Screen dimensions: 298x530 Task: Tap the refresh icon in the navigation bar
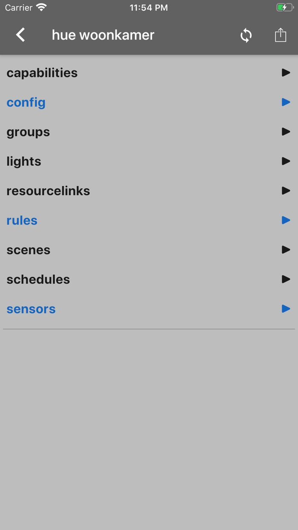point(246,35)
